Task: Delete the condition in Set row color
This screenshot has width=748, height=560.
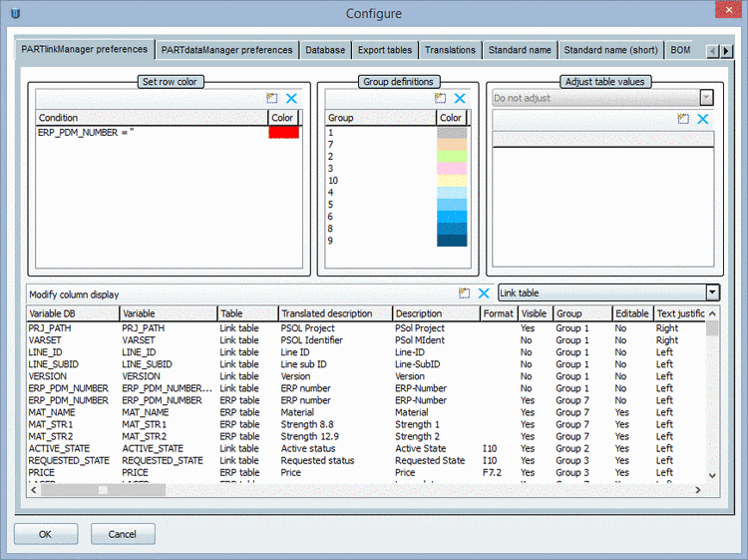Action: 291,98
